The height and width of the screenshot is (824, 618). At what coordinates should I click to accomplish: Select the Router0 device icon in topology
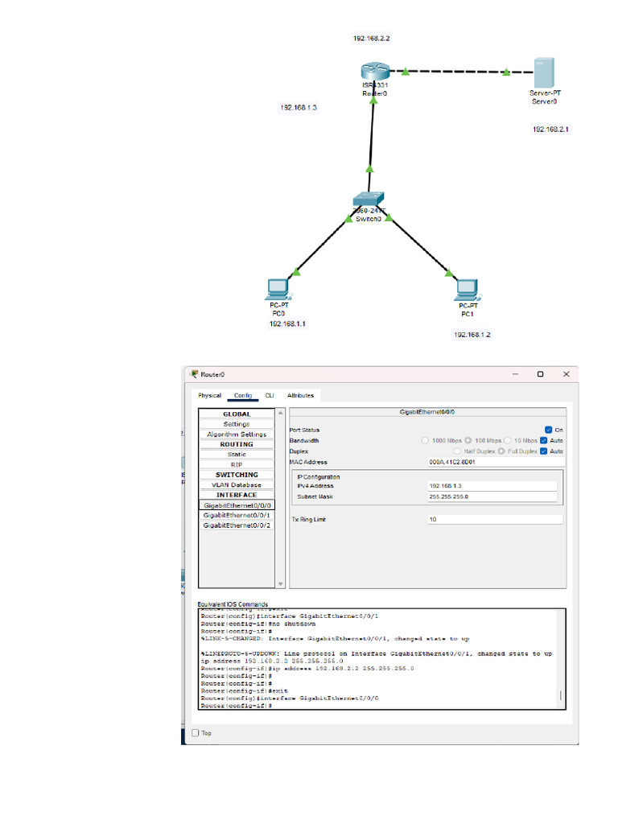pos(375,72)
